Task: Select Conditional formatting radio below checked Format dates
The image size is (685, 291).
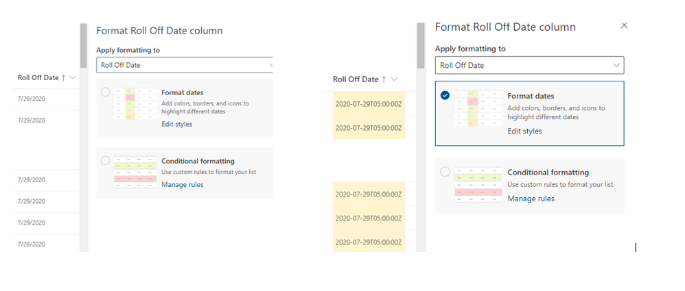Action: [445, 171]
